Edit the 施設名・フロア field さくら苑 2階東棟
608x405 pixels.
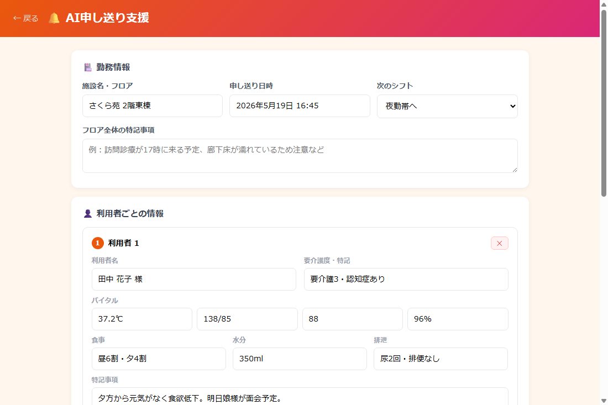click(x=153, y=106)
